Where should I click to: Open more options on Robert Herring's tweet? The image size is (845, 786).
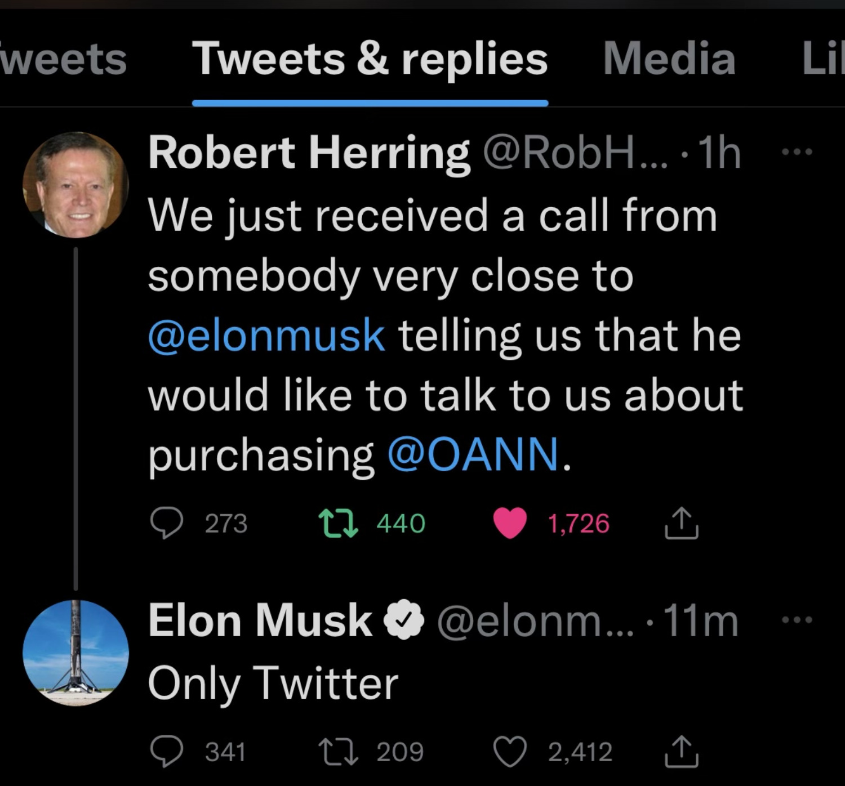point(797,151)
